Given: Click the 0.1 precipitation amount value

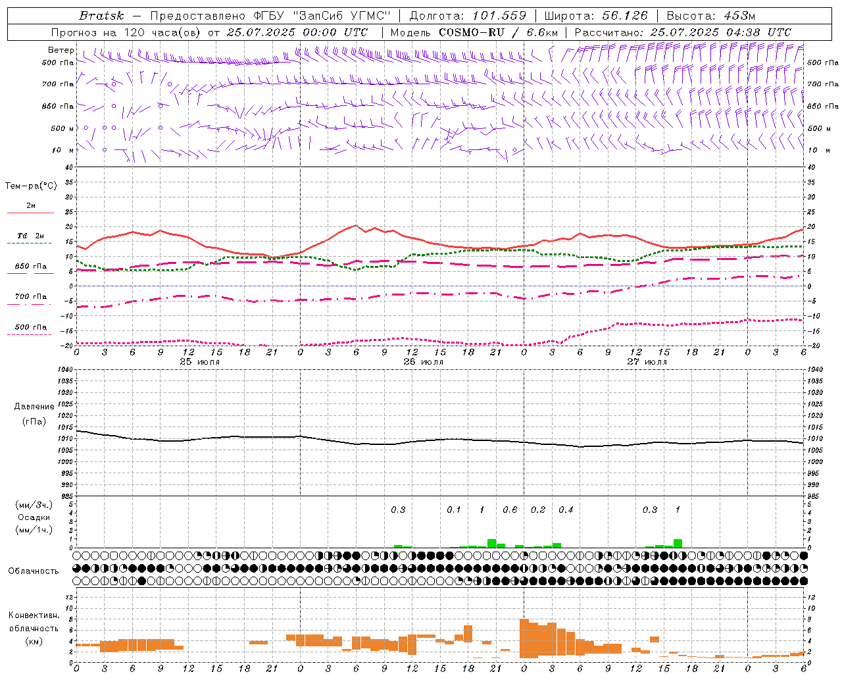Looking at the screenshot, I should [x=454, y=510].
